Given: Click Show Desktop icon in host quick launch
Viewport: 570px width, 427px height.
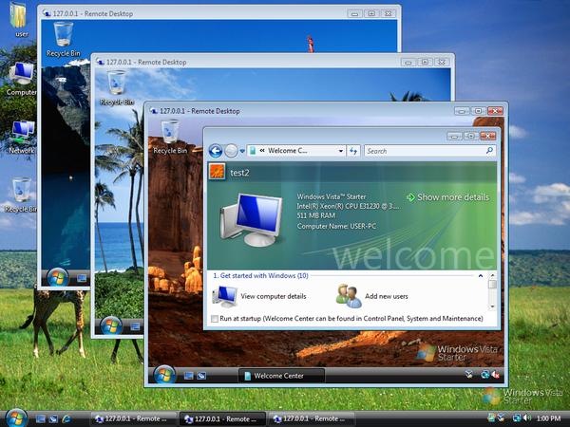Looking at the screenshot, I should click(40, 419).
